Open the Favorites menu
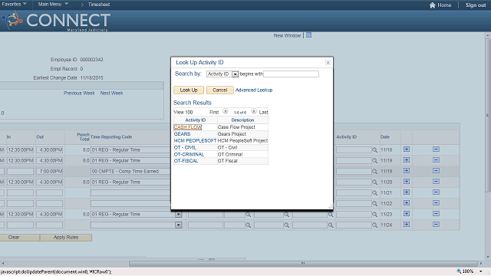Viewport: 491px width, 276px height. [x=14, y=4]
